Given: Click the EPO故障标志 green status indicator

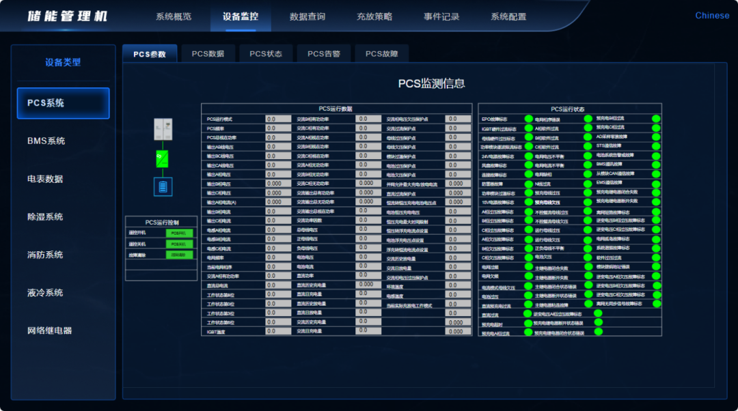Looking at the screenshot, I should tap(528, 119).
